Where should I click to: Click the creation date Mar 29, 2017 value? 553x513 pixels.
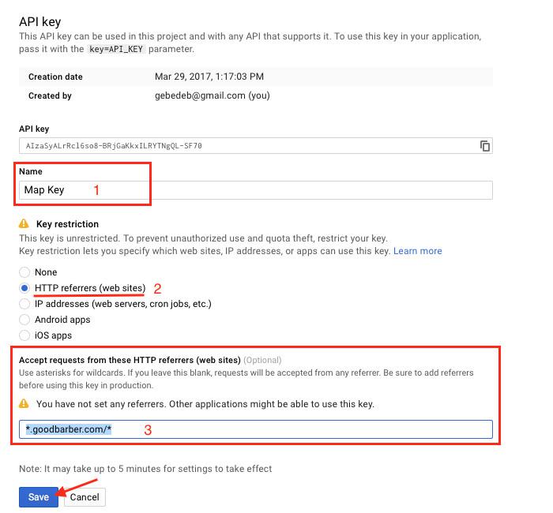pos(209,77)
